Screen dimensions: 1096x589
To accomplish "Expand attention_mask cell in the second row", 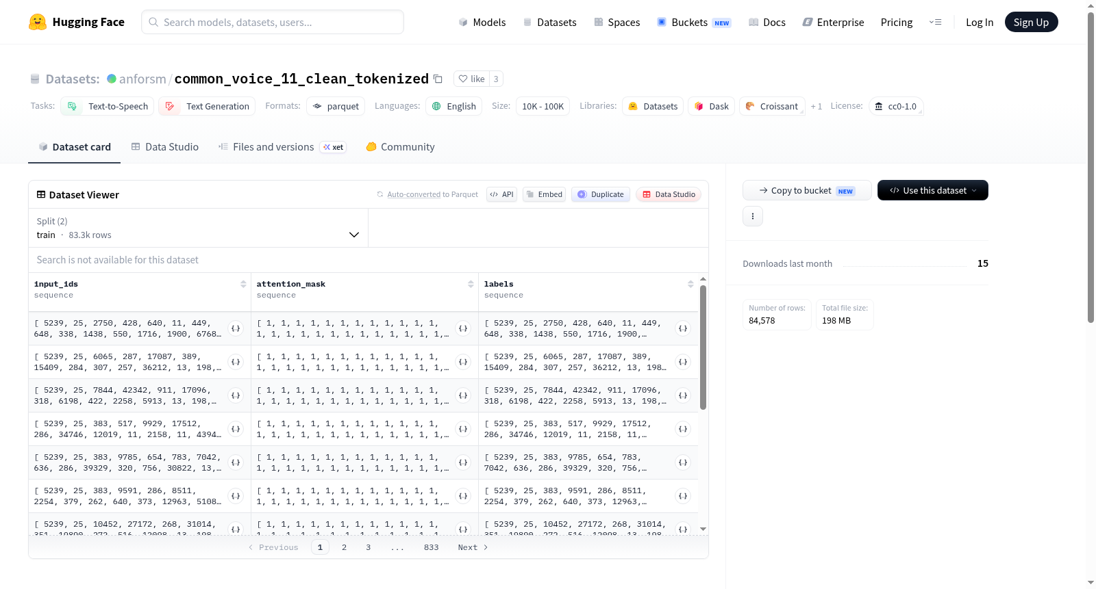I will tap(463, 362).
